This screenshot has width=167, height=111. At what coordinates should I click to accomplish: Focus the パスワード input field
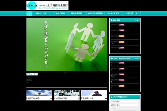coord(129,105)
